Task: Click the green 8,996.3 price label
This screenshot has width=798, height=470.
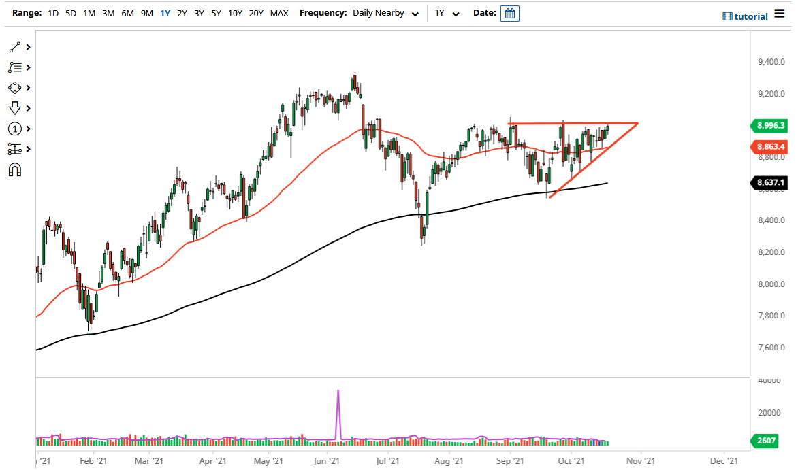Action: coord(769,126)
